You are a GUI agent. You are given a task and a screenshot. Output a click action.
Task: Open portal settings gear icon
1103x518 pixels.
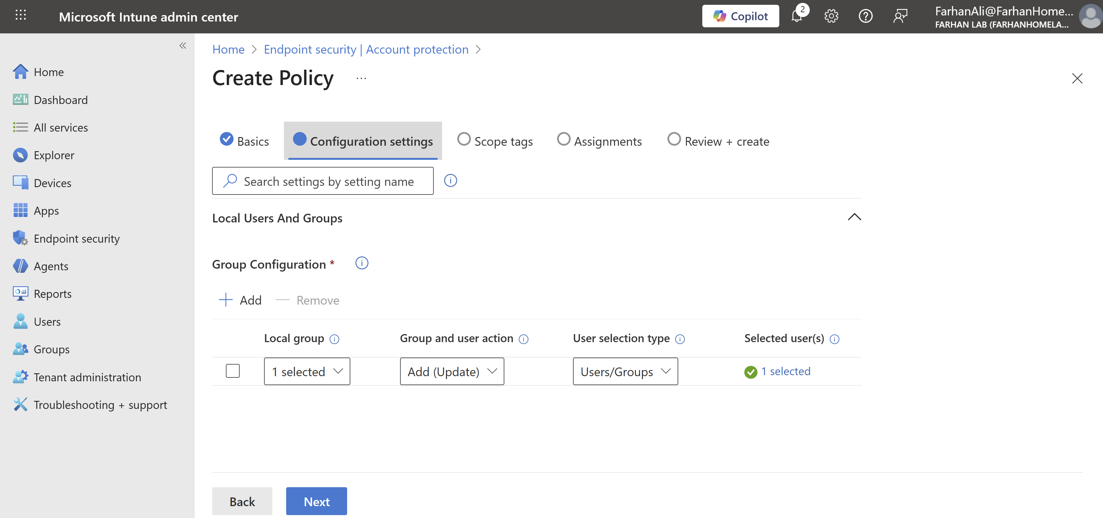click(831, 16)
